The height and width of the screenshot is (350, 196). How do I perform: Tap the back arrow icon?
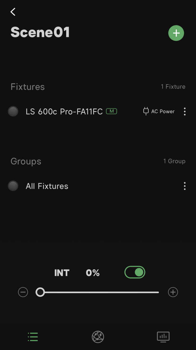point(13,12)
